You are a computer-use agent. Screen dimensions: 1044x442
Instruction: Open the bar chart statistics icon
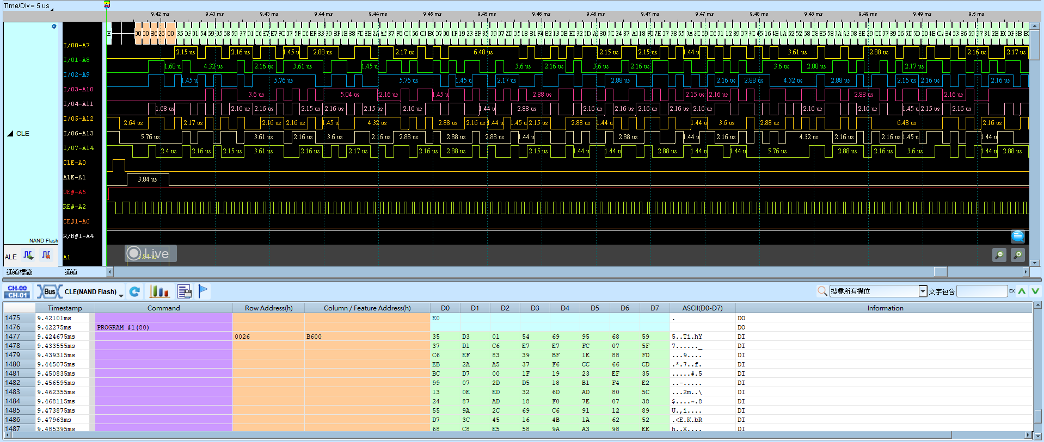[159, 292]
